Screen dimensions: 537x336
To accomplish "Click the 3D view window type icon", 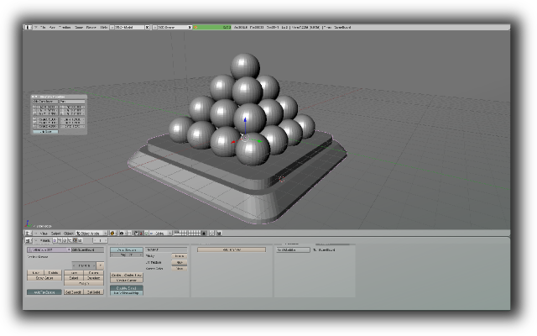I will click(29, 233).
